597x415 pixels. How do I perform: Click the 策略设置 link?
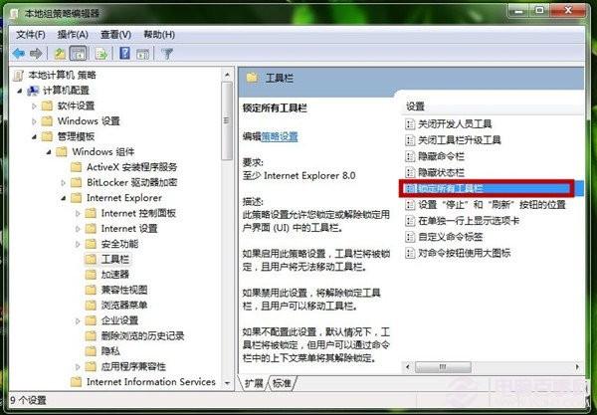coord(280,136)
